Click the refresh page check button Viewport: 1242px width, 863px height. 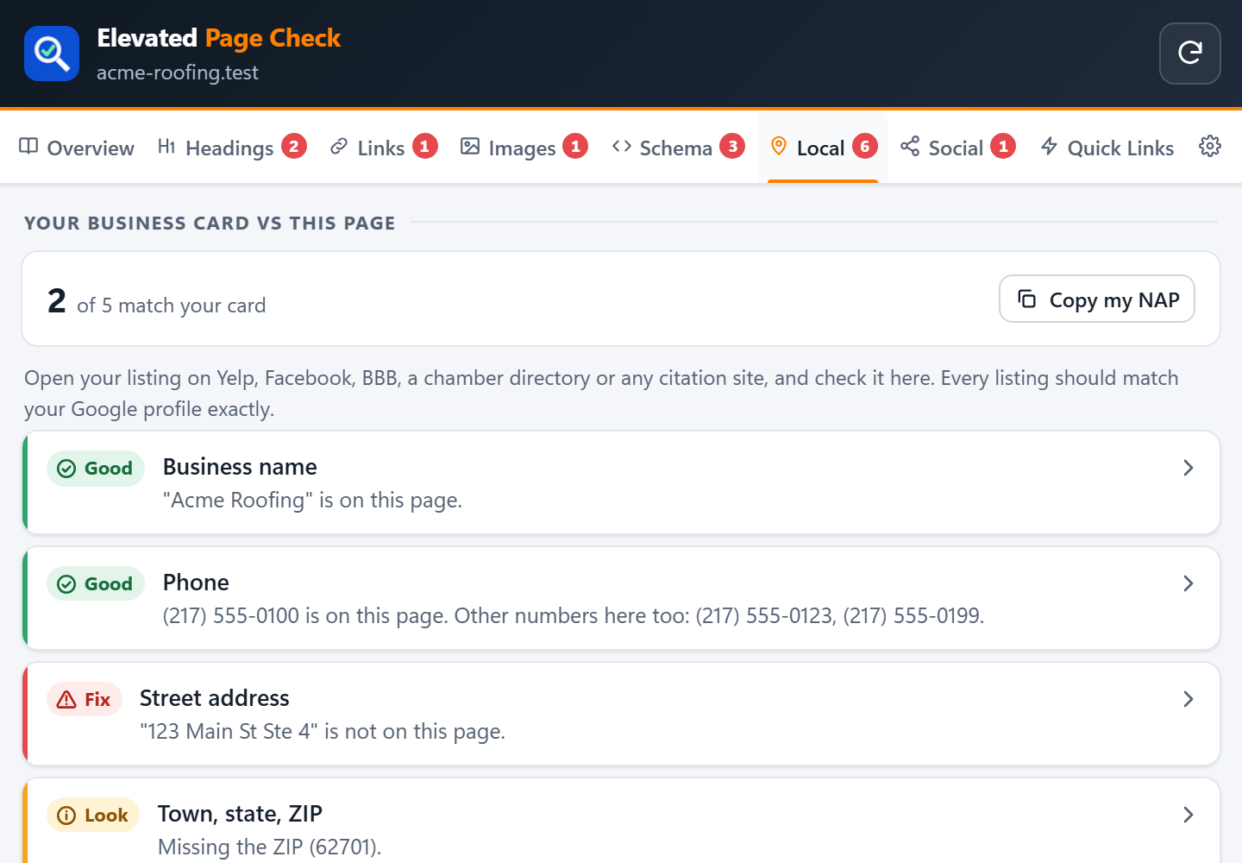point(1189,54)
